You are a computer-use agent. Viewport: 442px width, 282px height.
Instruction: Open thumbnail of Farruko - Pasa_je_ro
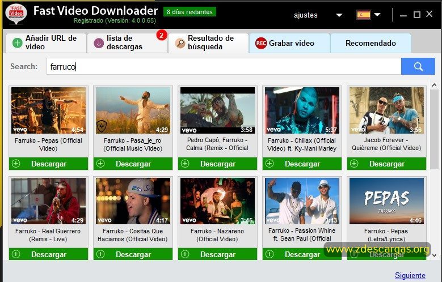coord(133,110)
